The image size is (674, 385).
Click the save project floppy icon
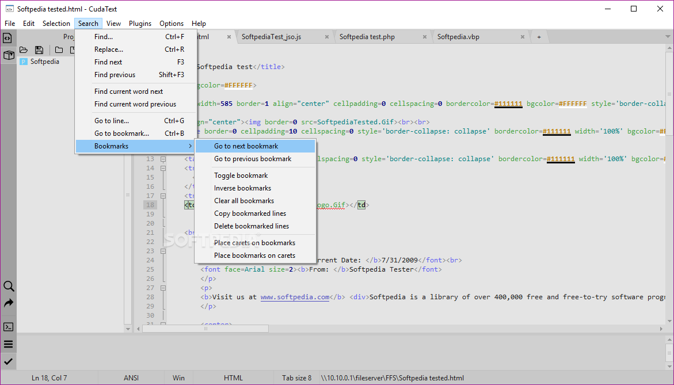tap(39, 50)
